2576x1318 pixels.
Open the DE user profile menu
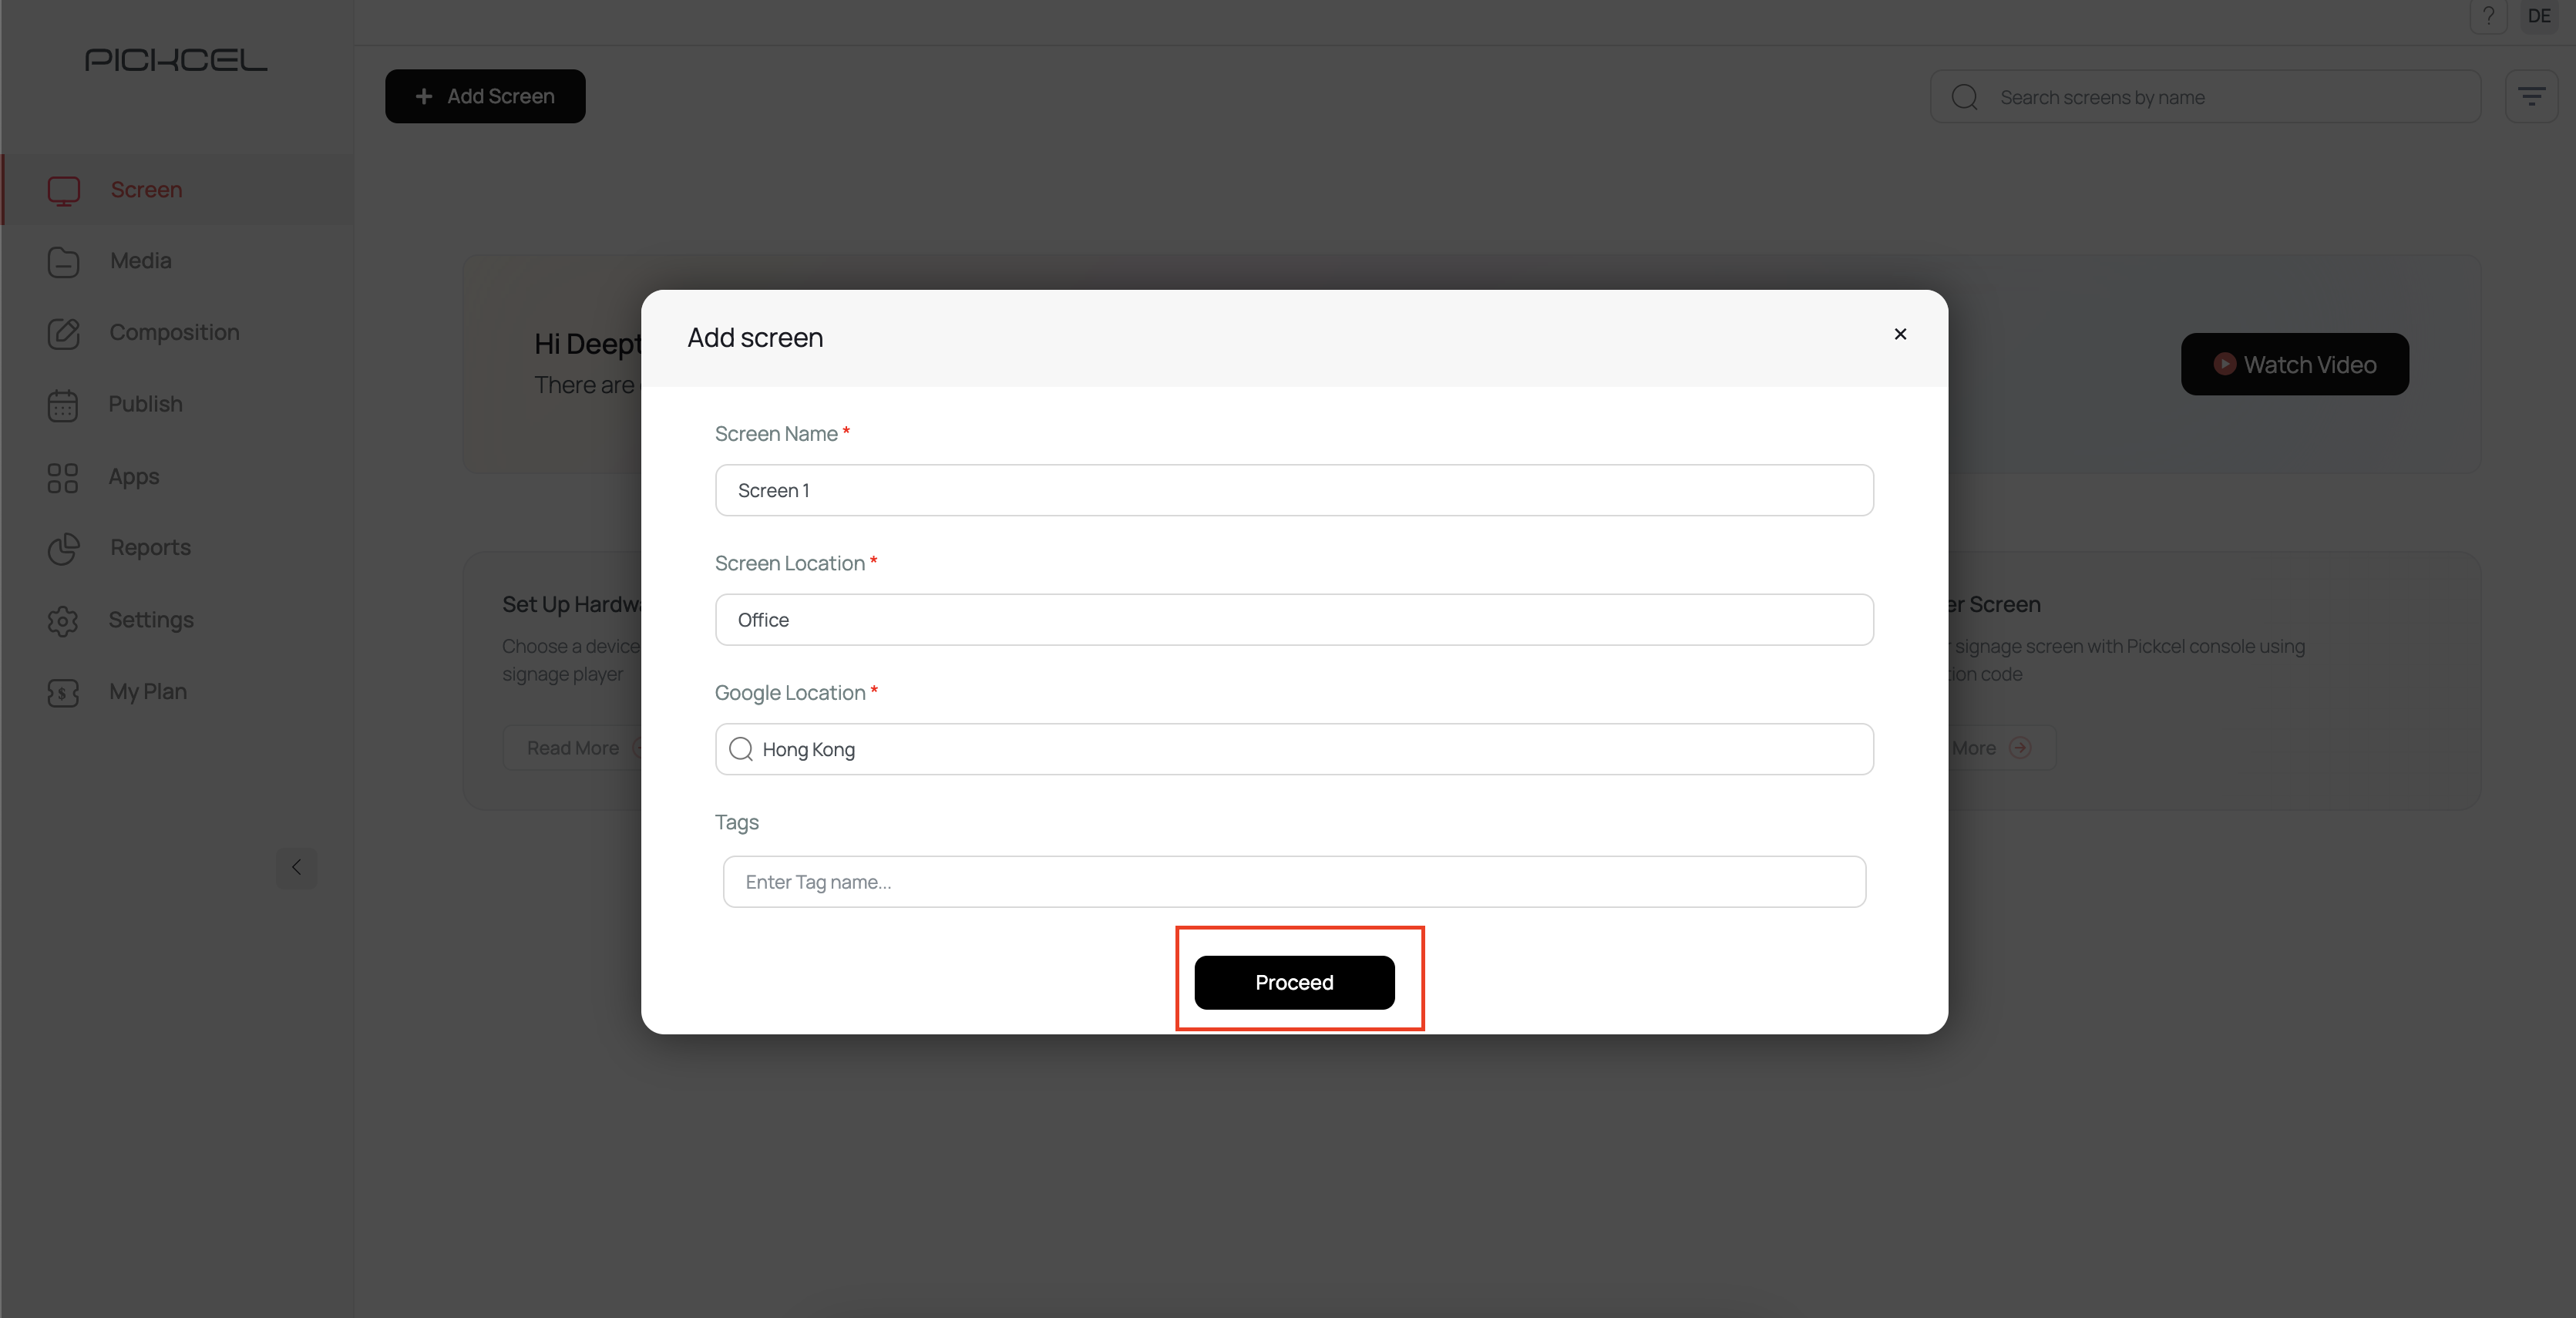[2539, 15]
